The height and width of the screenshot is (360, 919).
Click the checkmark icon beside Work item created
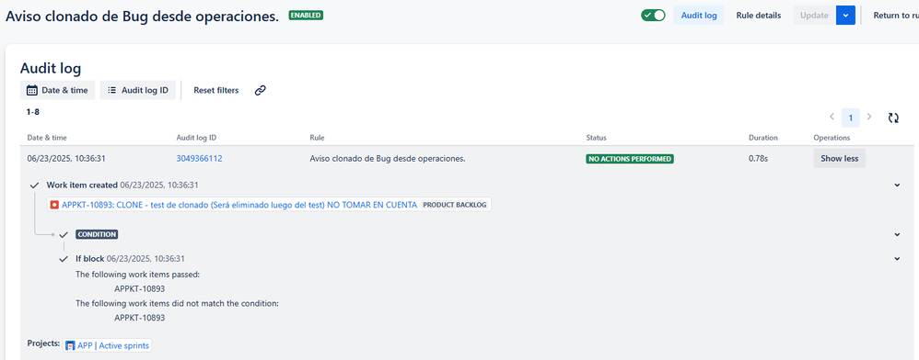tap(35, 186)
